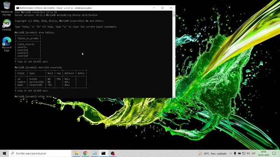This screenshot has height=157, width=280.
Task: Open the notification center icon
Action: tap(274, 153)
